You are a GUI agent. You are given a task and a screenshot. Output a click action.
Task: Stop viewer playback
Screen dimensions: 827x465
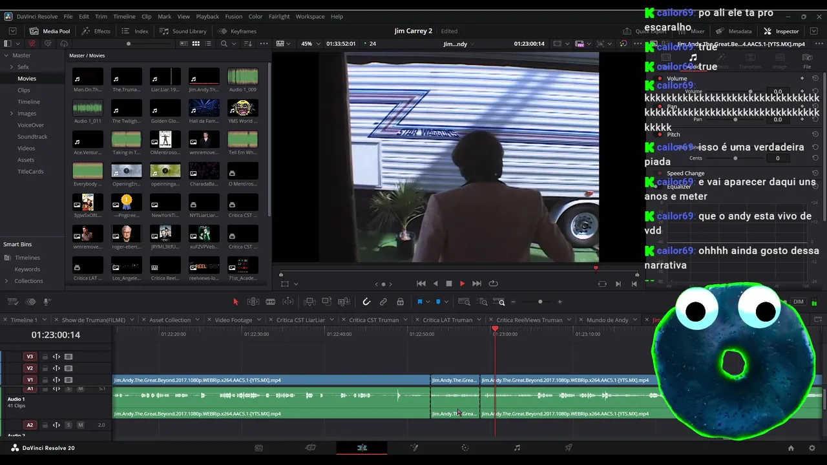click(449, 284)
